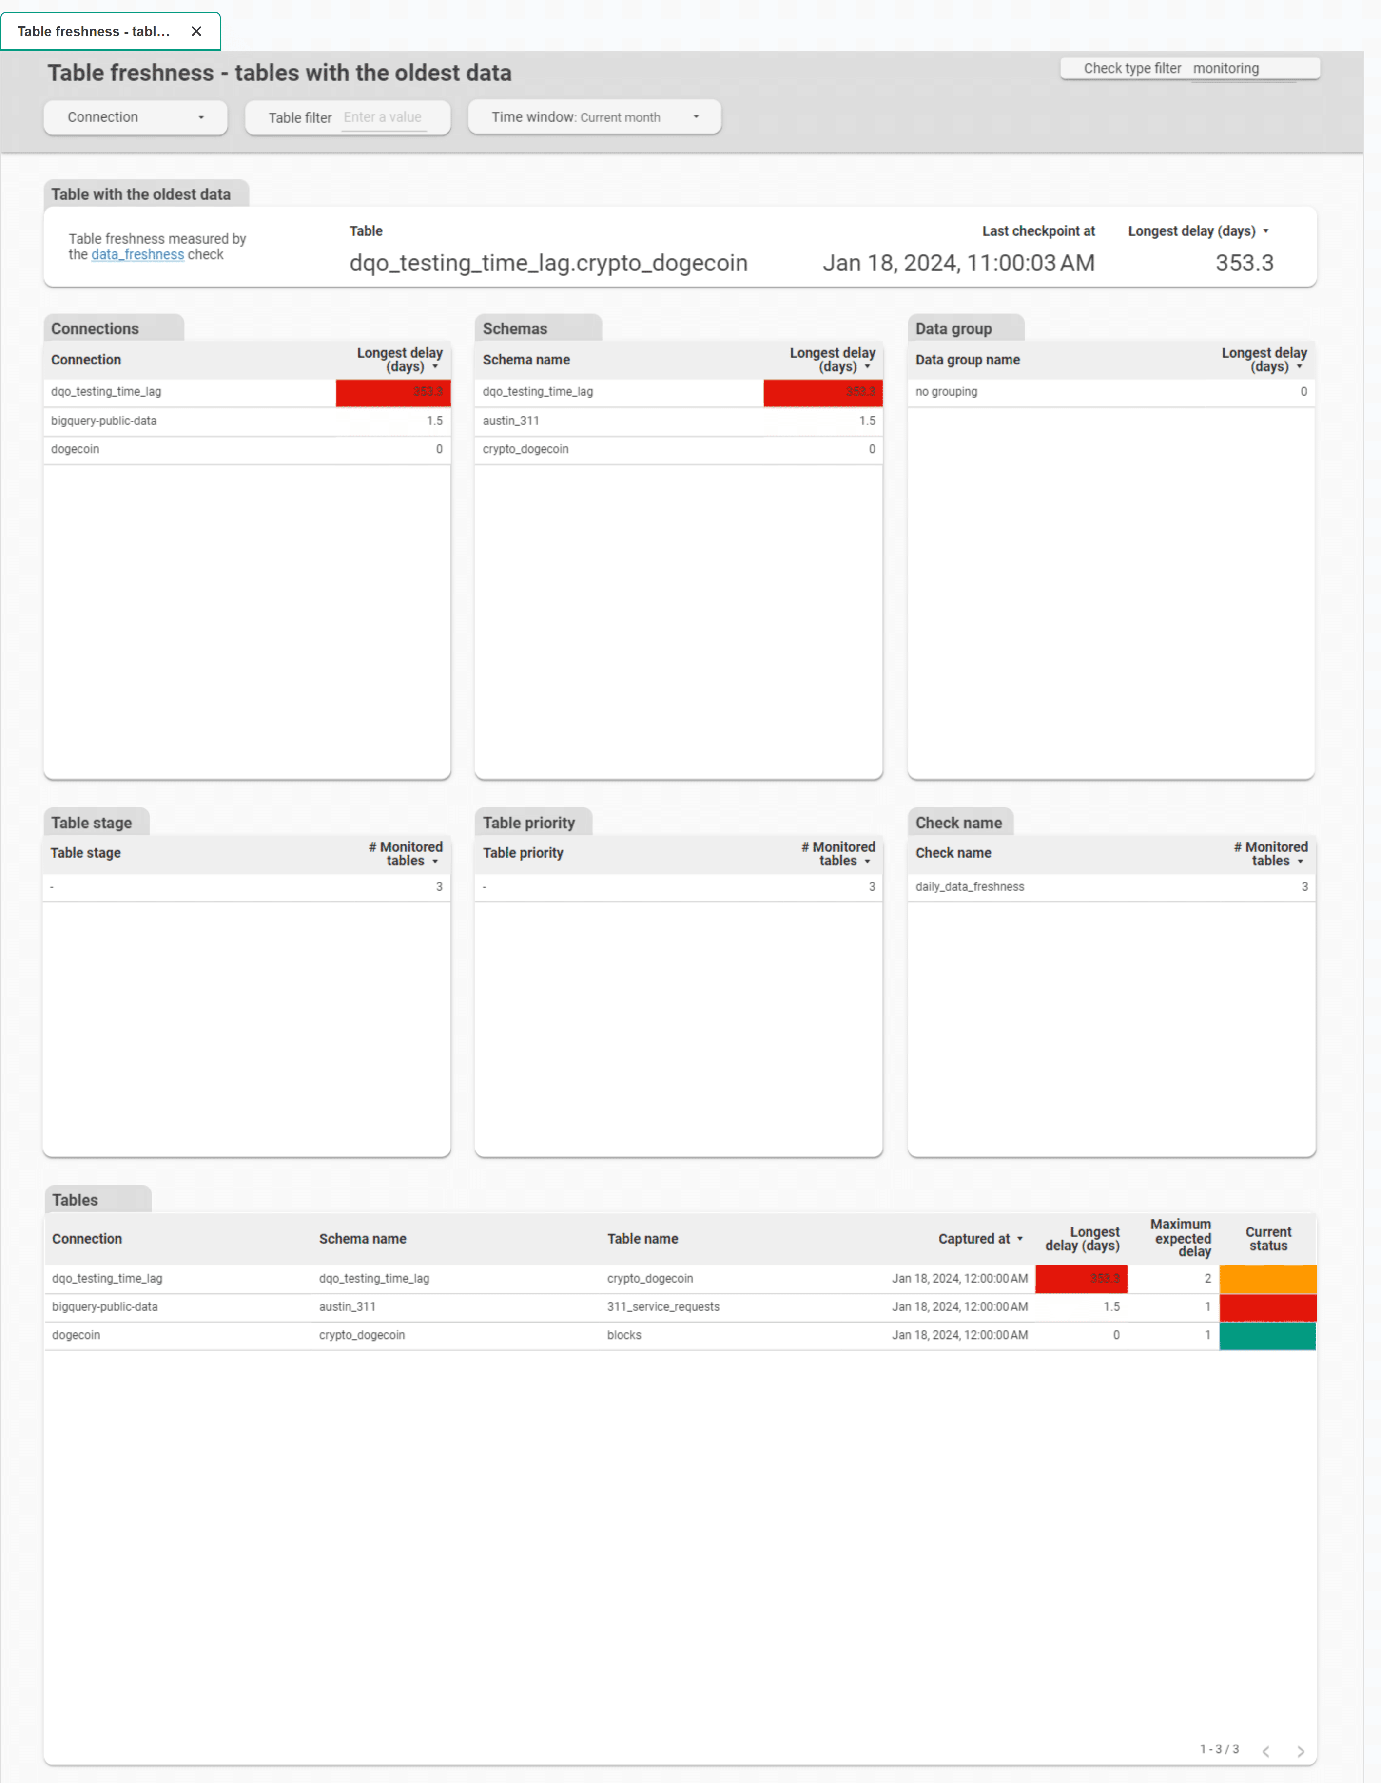
Task: Open the data_freshness check link
Action: click(x=137, y=255)
